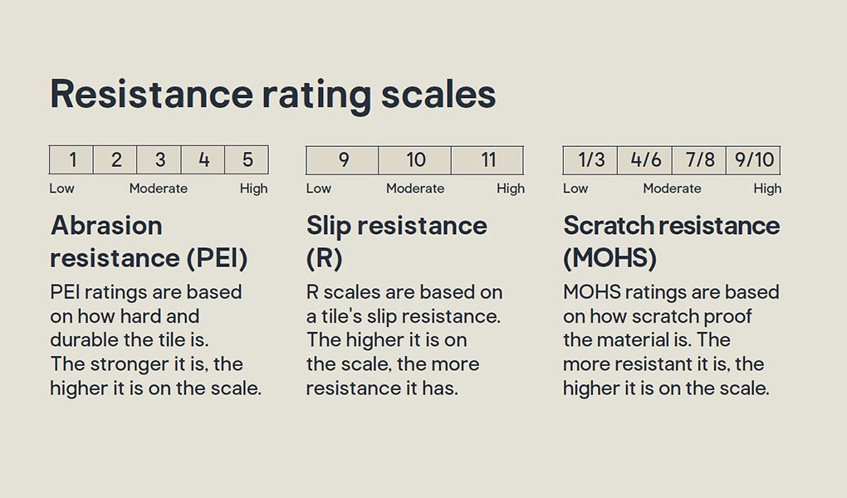The image size is (847, 498).
Task: Click the Scratch resistance (MOHS) heading
Action: click(672, 242)
